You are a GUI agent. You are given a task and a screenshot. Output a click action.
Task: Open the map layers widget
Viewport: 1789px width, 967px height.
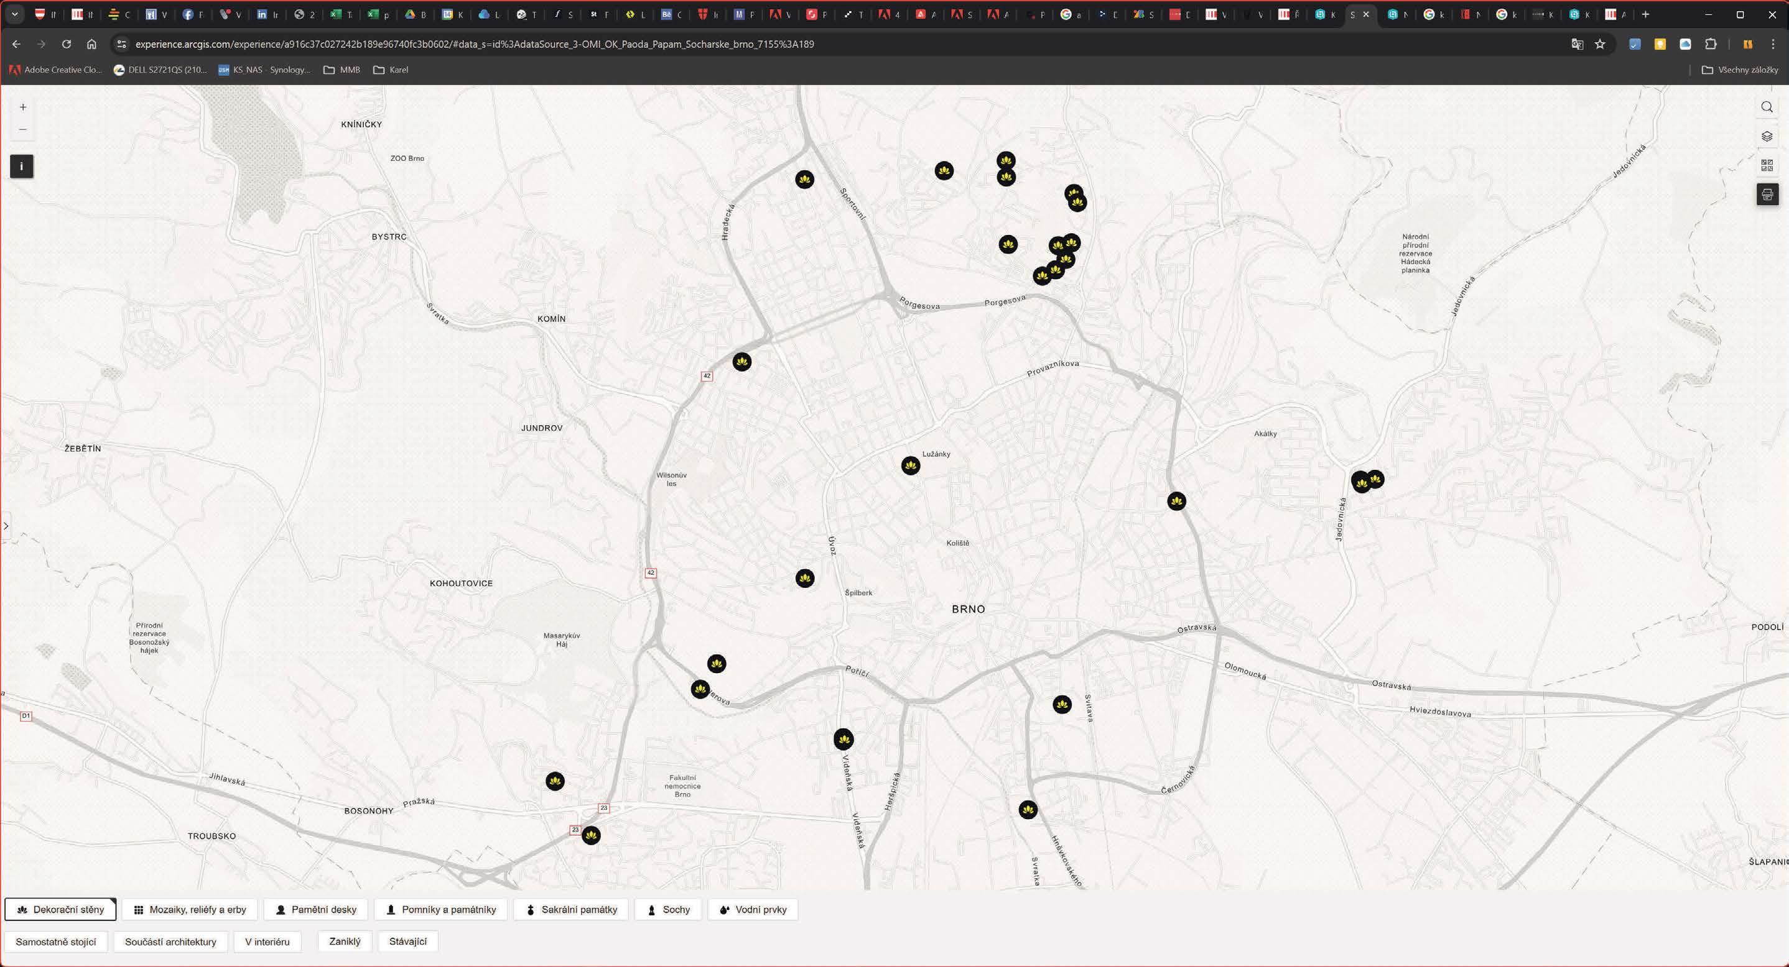tap(1767, 136)
